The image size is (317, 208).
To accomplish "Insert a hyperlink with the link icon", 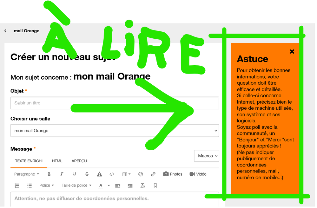I will click(153, 174).
